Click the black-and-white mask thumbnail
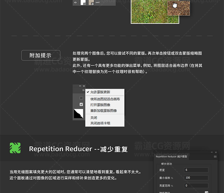Image resolution: width=224 pixels, height=193 pixels. pos(78,113)
